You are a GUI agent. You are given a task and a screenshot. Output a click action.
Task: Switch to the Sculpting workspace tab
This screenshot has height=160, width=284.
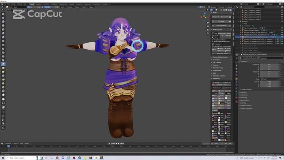pyautogui.click(x=46, y=4)
